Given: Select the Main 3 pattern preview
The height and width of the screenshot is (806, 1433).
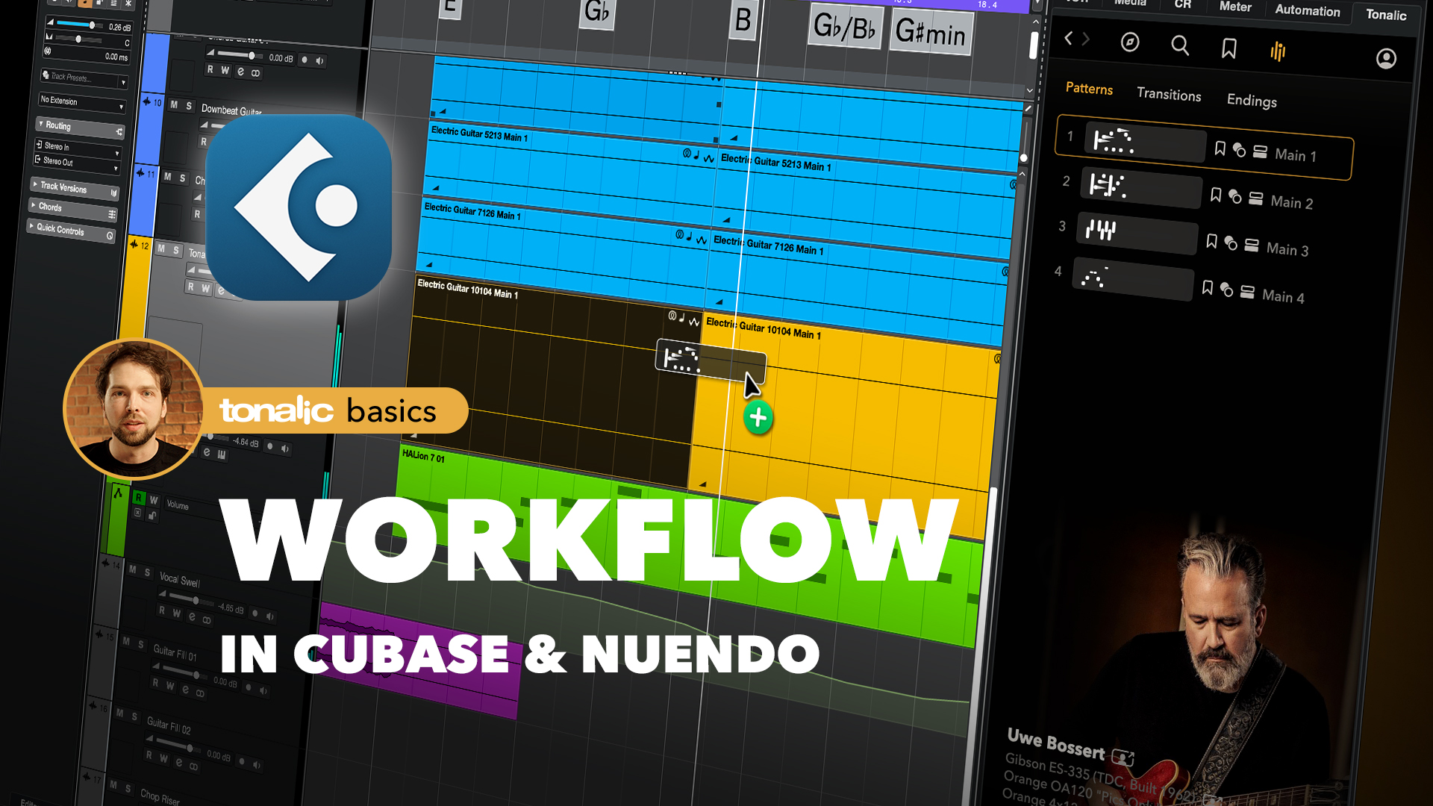Looking at the screenshot, I should pyautogui.click(x=1137, y=233).
